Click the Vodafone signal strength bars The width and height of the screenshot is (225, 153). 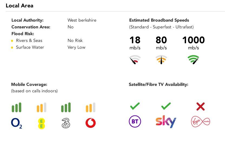tap(91, 107)
